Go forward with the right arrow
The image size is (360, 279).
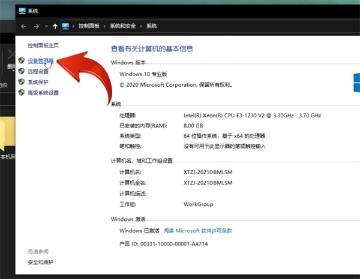tap(36, 26)
